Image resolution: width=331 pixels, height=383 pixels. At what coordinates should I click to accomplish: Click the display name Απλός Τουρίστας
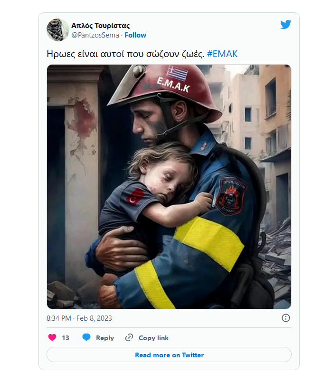point(100,25)
